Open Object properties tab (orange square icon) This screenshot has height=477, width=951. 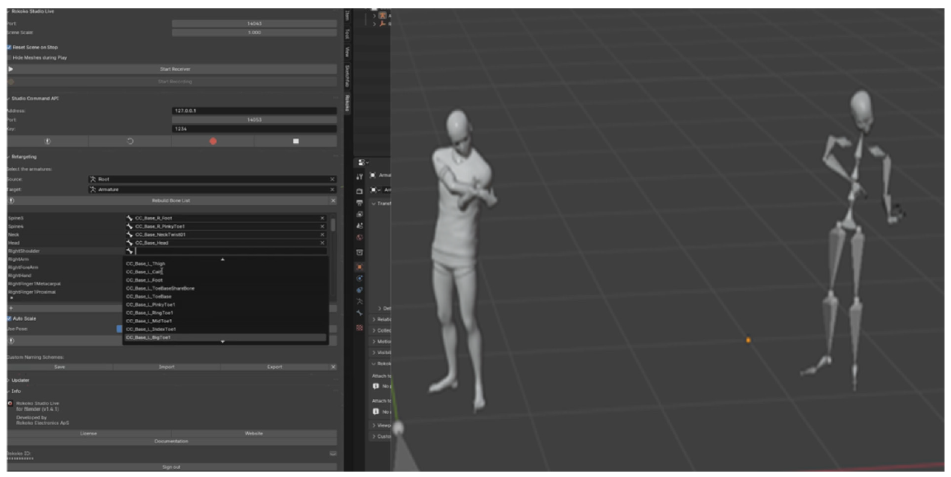click(359, 267)
